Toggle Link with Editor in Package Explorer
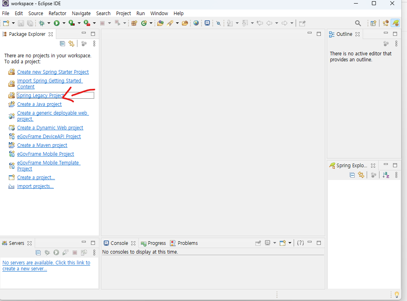 [x=71, y=43]
